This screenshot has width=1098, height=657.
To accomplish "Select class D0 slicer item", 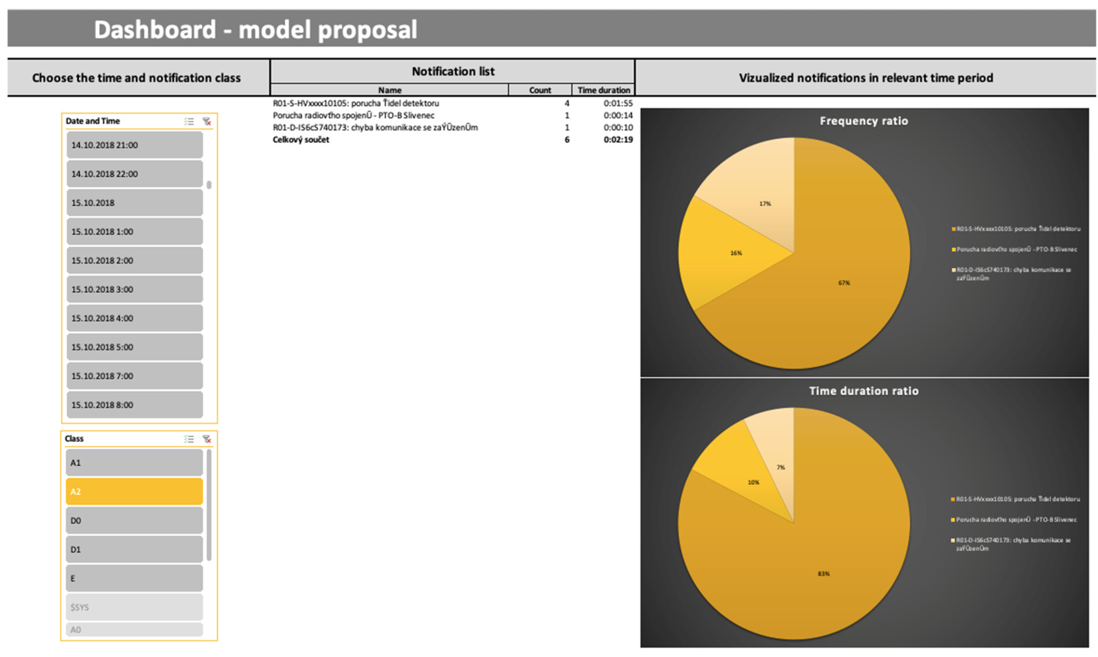I will click(x=134, y=520).
